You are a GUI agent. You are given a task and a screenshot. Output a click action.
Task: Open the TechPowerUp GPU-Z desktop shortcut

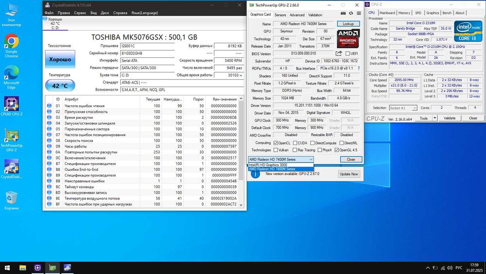[x=12, y=140]
